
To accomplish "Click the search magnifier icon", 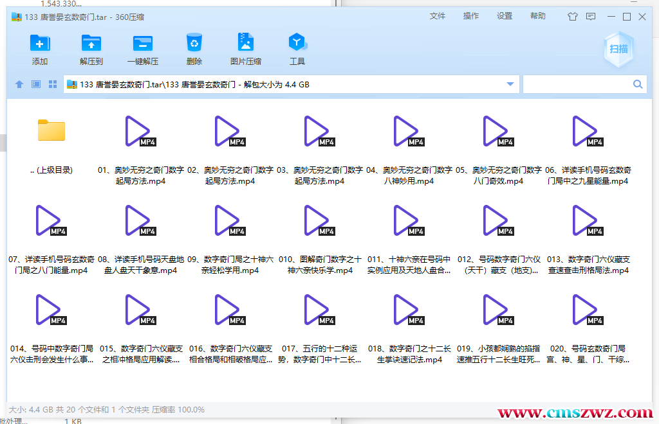I will [637, 84].
